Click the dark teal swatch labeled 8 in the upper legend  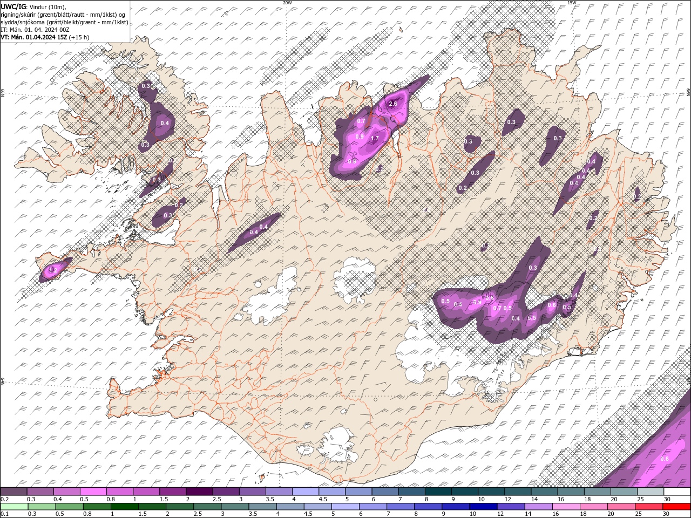(x=438, y=492)
